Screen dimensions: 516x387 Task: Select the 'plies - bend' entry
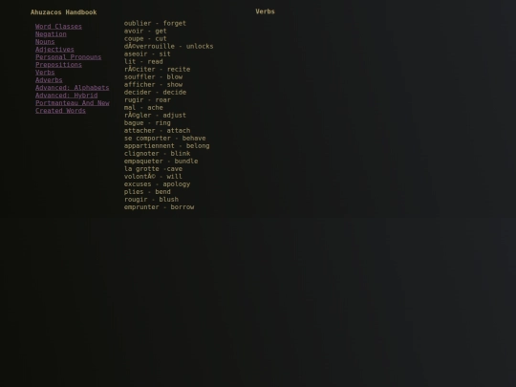[147, 191]
